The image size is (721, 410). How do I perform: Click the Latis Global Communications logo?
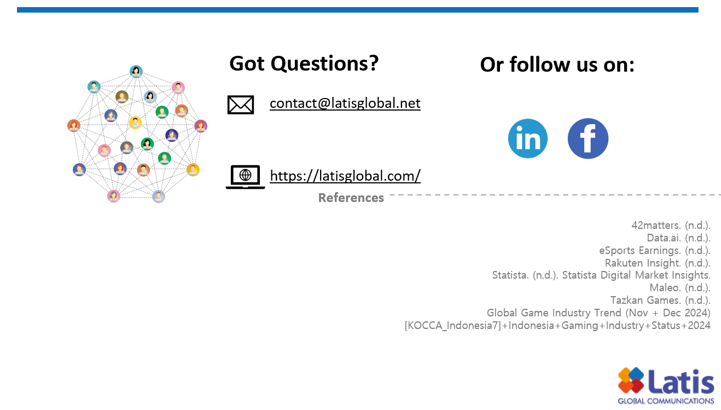(666, 385)
